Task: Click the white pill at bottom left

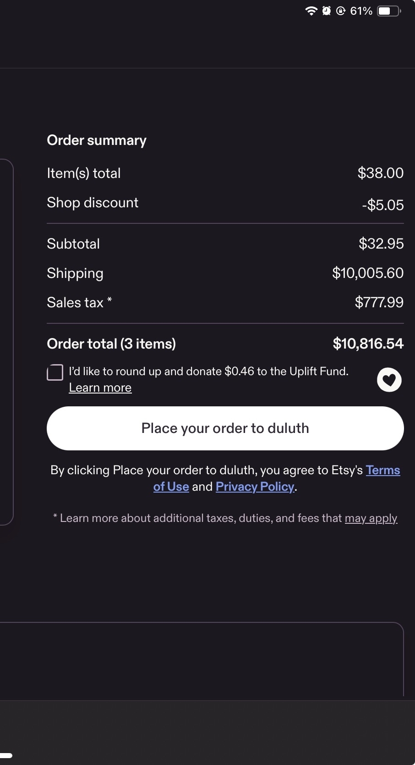Action: 6,755
